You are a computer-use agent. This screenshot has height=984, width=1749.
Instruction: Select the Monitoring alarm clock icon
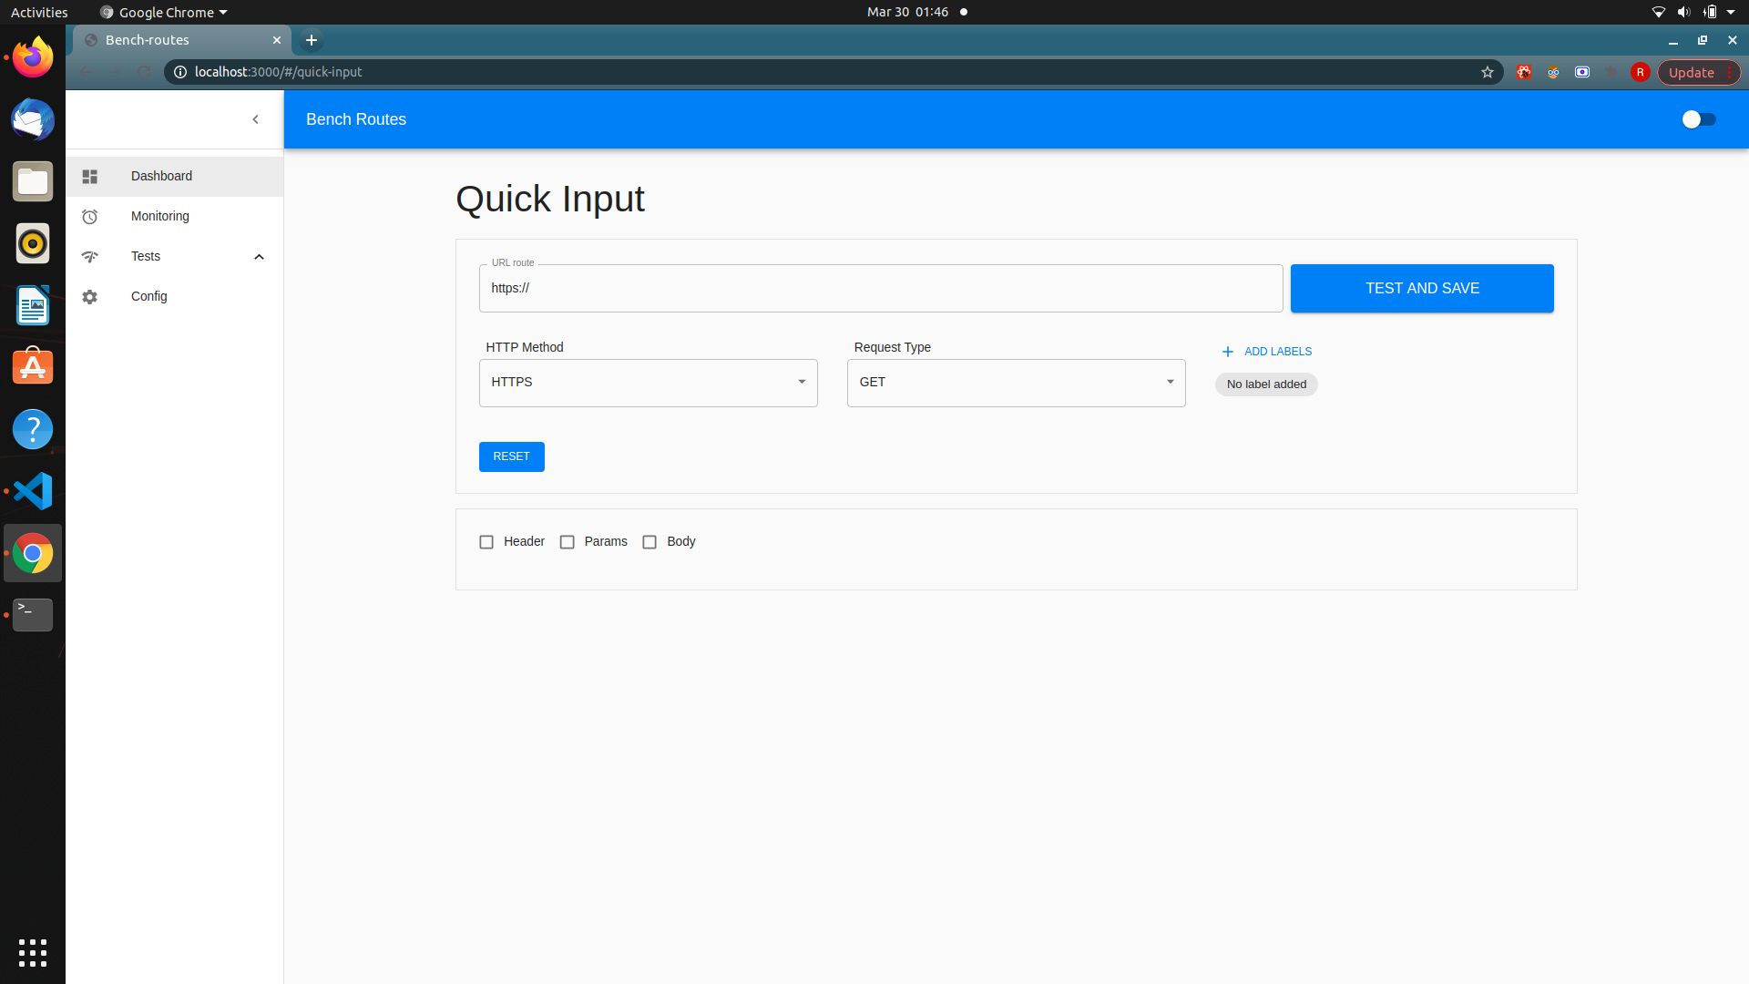[89, 216]
